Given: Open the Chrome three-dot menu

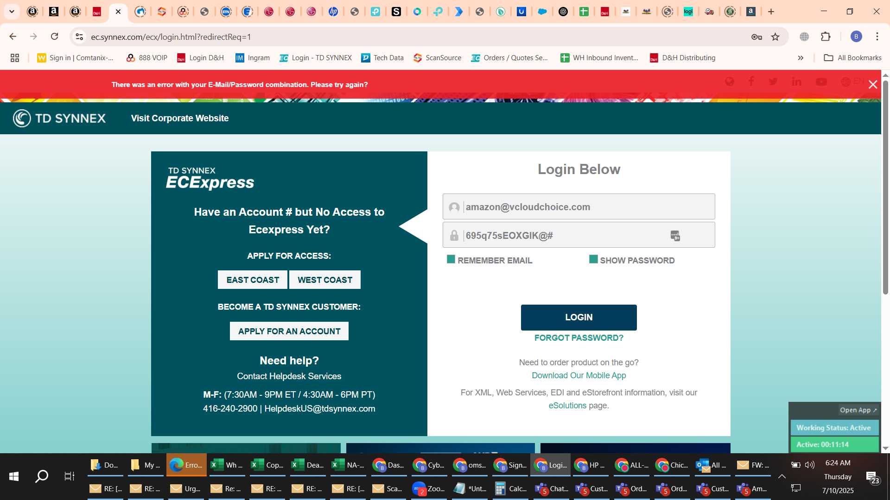Looking at the screenshot, I should click(x=877, y=37).
